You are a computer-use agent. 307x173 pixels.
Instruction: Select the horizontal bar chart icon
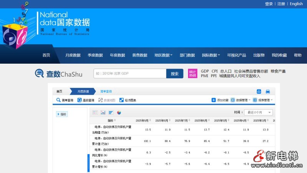coord(111,112)
